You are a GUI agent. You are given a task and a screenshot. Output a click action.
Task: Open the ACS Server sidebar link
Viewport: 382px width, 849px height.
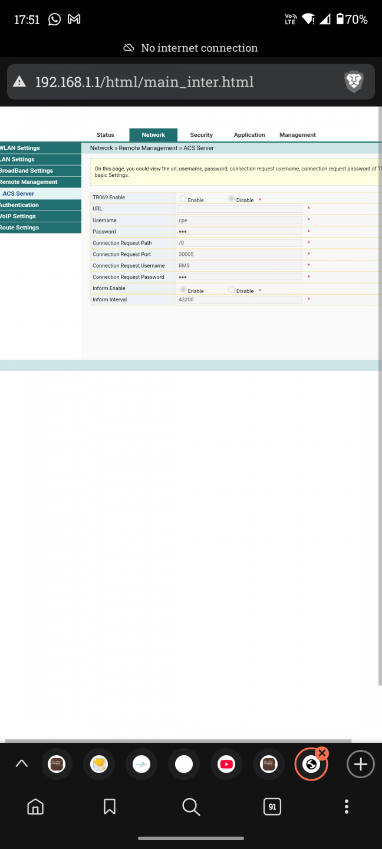(18, 193)
